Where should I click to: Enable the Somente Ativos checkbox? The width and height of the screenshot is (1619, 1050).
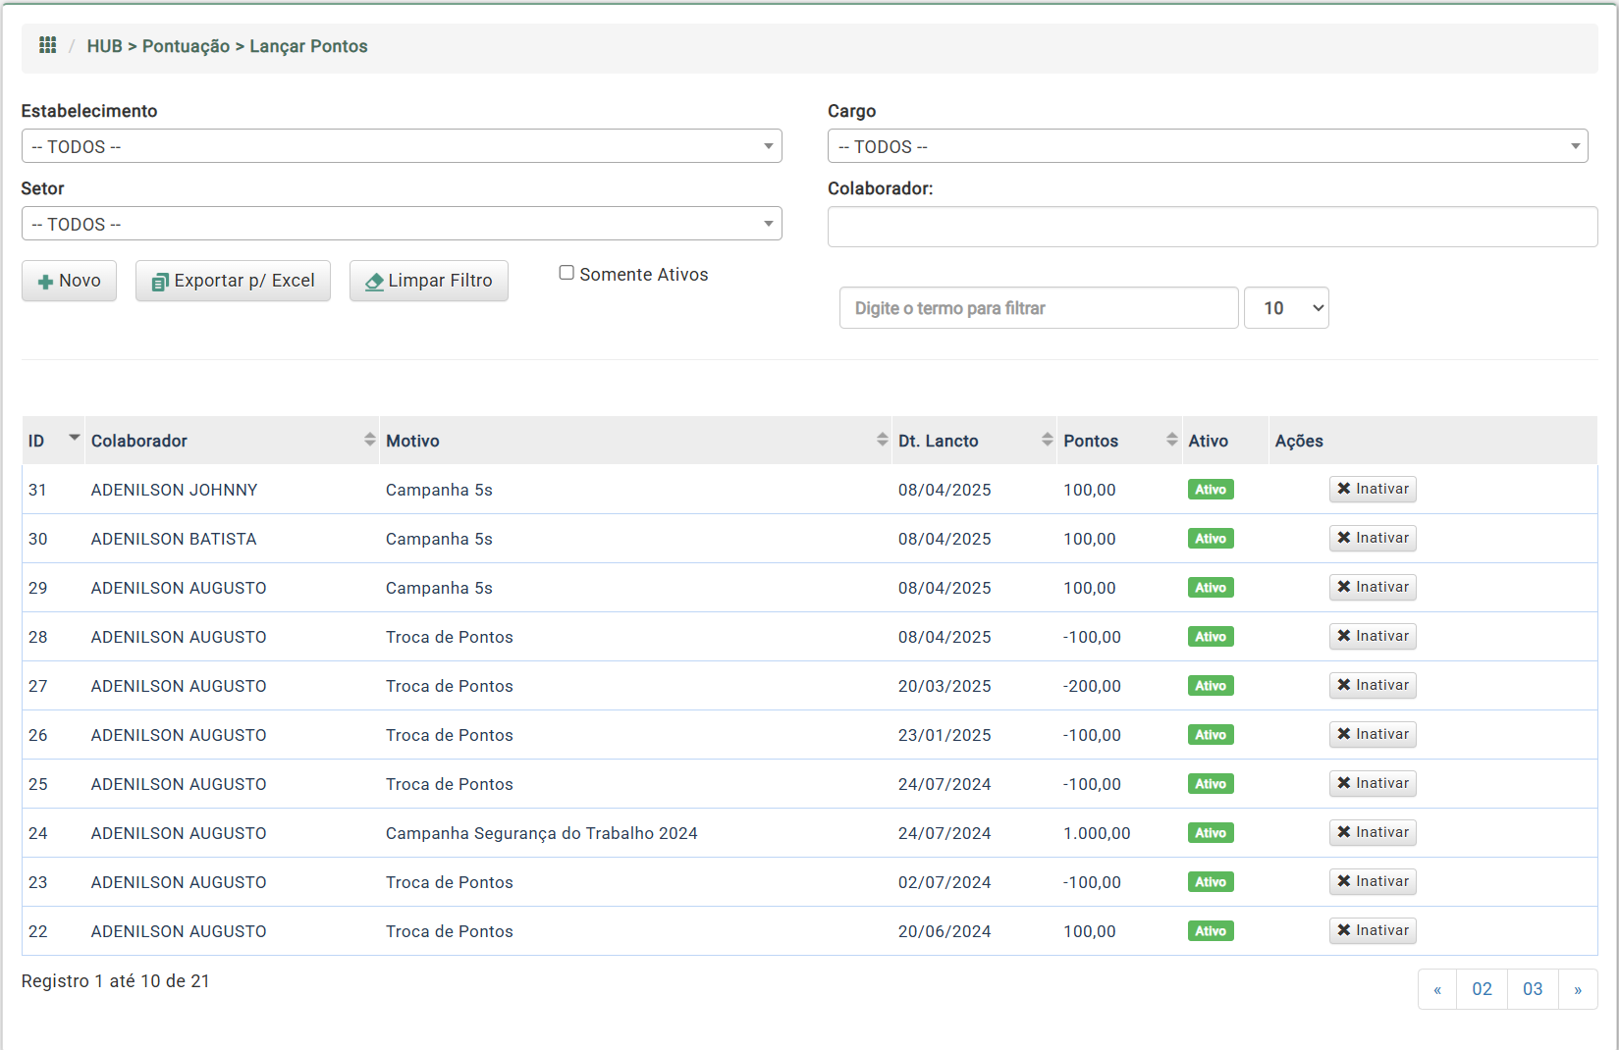point(567,273)
